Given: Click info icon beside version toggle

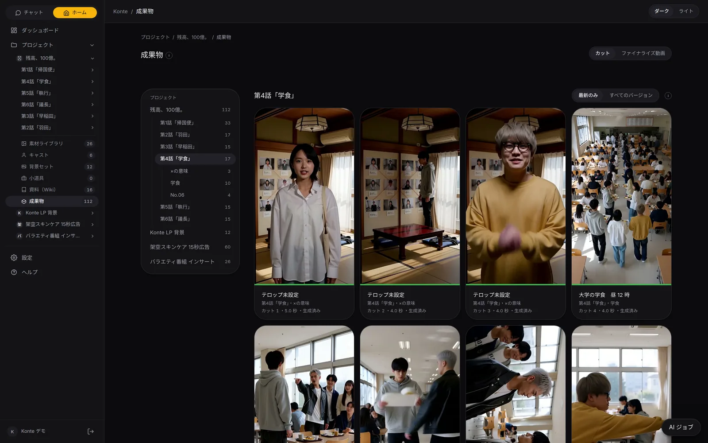Looking at the screenshot, I should pyautogui.click(x=668, y=96).
